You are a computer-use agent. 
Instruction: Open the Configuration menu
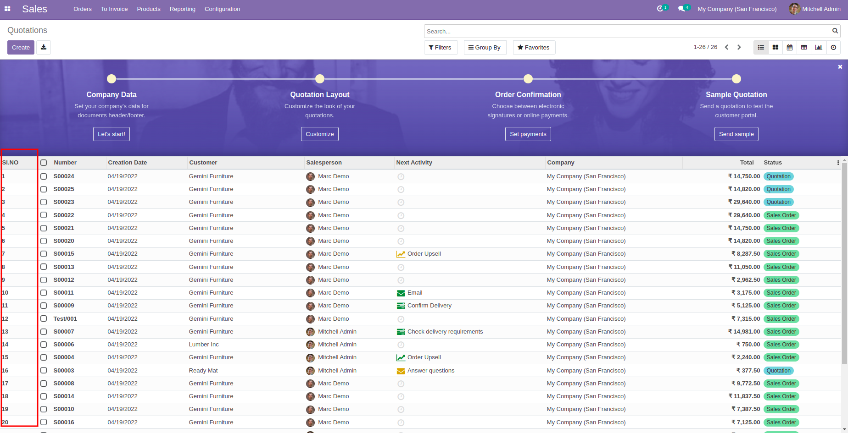point(223,9)
